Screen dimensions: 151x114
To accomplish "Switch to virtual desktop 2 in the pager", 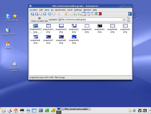I will pyautogui.click(x=59, y=112).
